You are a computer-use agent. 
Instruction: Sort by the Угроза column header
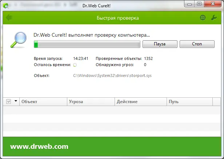pos(91,102)
